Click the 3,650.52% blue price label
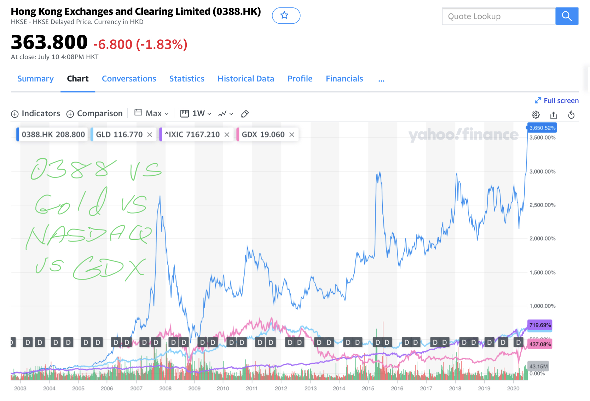This screenshot has width=590, height=401. click(x=542, y=128)
